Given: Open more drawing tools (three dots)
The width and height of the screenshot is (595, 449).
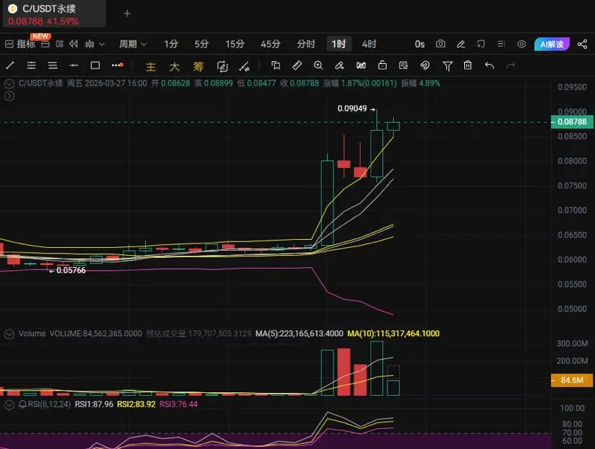Looking at the screenshot, I should [x=117, y=65].
